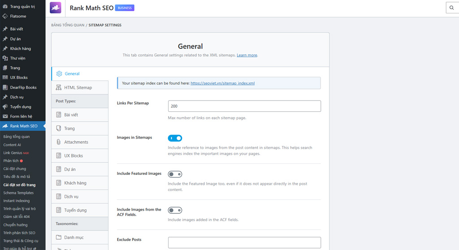The height and width of the screenshot is (250, 459).
Task: Click the Form liên hệ envelope icon
Action: click(5, 116)
